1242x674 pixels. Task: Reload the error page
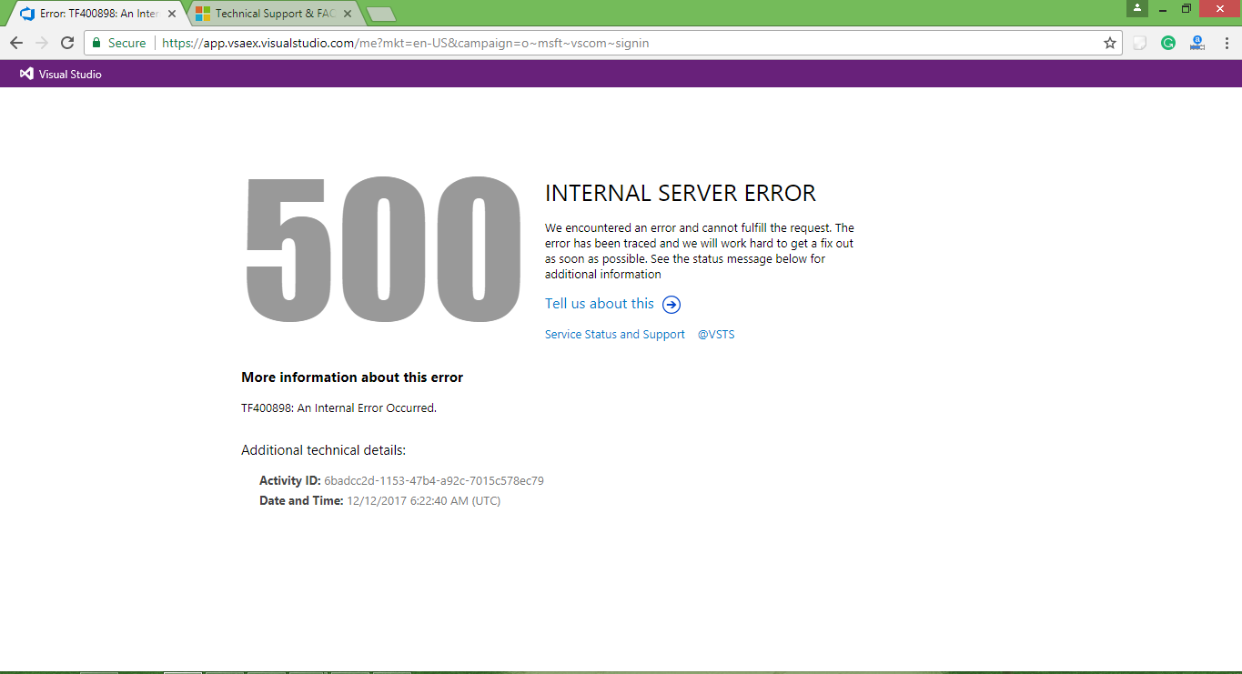(67, 43)
